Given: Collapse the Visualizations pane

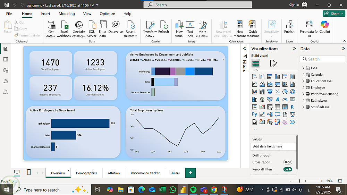Looking at the screenshot, I should point(294,49).
